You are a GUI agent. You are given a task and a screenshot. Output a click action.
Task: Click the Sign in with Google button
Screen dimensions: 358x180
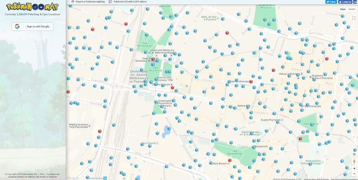click(32, 27)
